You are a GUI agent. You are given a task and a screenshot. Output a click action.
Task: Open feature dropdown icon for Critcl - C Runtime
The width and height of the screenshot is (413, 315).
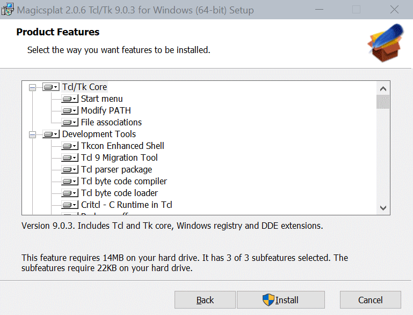70,205
